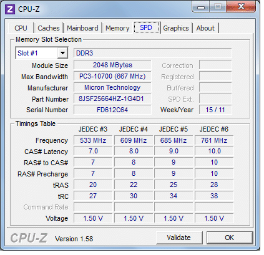Show the About tab

point(205,28)
